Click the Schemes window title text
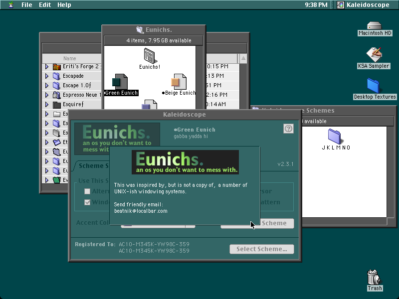Screen dimensions: 399x299 point(320,110)
